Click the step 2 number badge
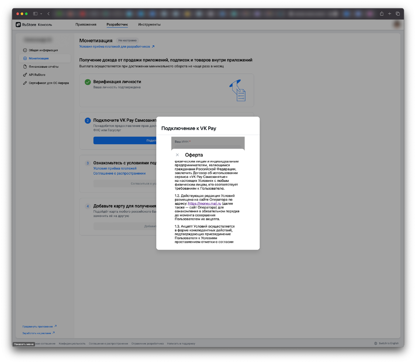Viewport: 416px width, 363px height. tap(88, 121)
